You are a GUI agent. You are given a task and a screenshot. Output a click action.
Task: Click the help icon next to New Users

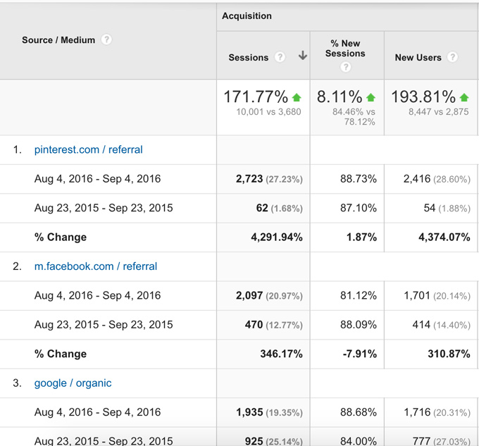click(452, 57)
